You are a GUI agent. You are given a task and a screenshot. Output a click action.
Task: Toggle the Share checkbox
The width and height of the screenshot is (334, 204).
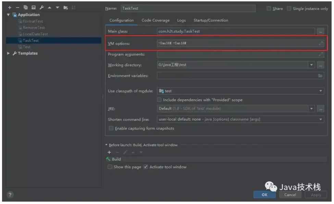tap(269, 9)
